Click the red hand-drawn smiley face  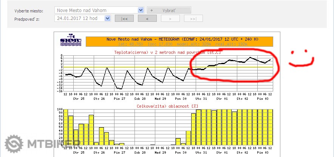coord(301,60)
